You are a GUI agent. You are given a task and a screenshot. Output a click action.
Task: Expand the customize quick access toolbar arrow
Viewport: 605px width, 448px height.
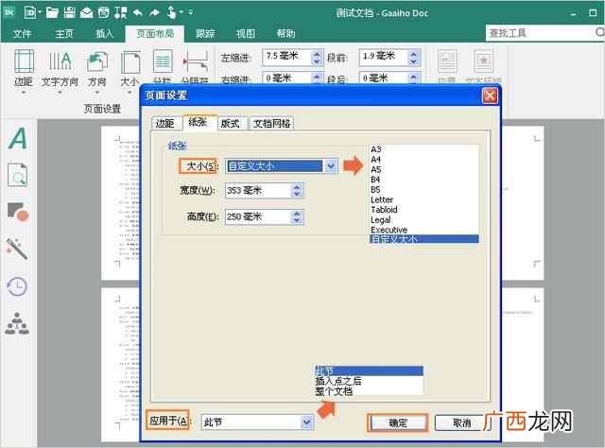pos(191,12)
